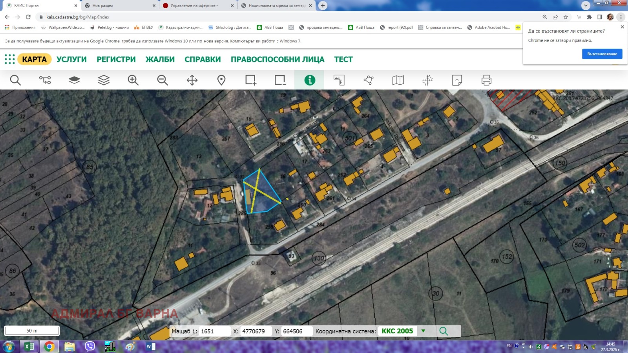Open the printed map layout tool
Screen dimensions: 628x353
[x=398, y=80]
